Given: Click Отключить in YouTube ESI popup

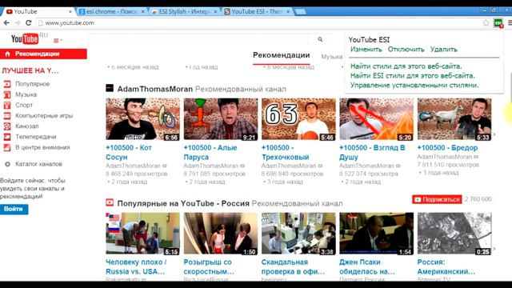Looking at the screenshot, I should (x=406, y=50).
